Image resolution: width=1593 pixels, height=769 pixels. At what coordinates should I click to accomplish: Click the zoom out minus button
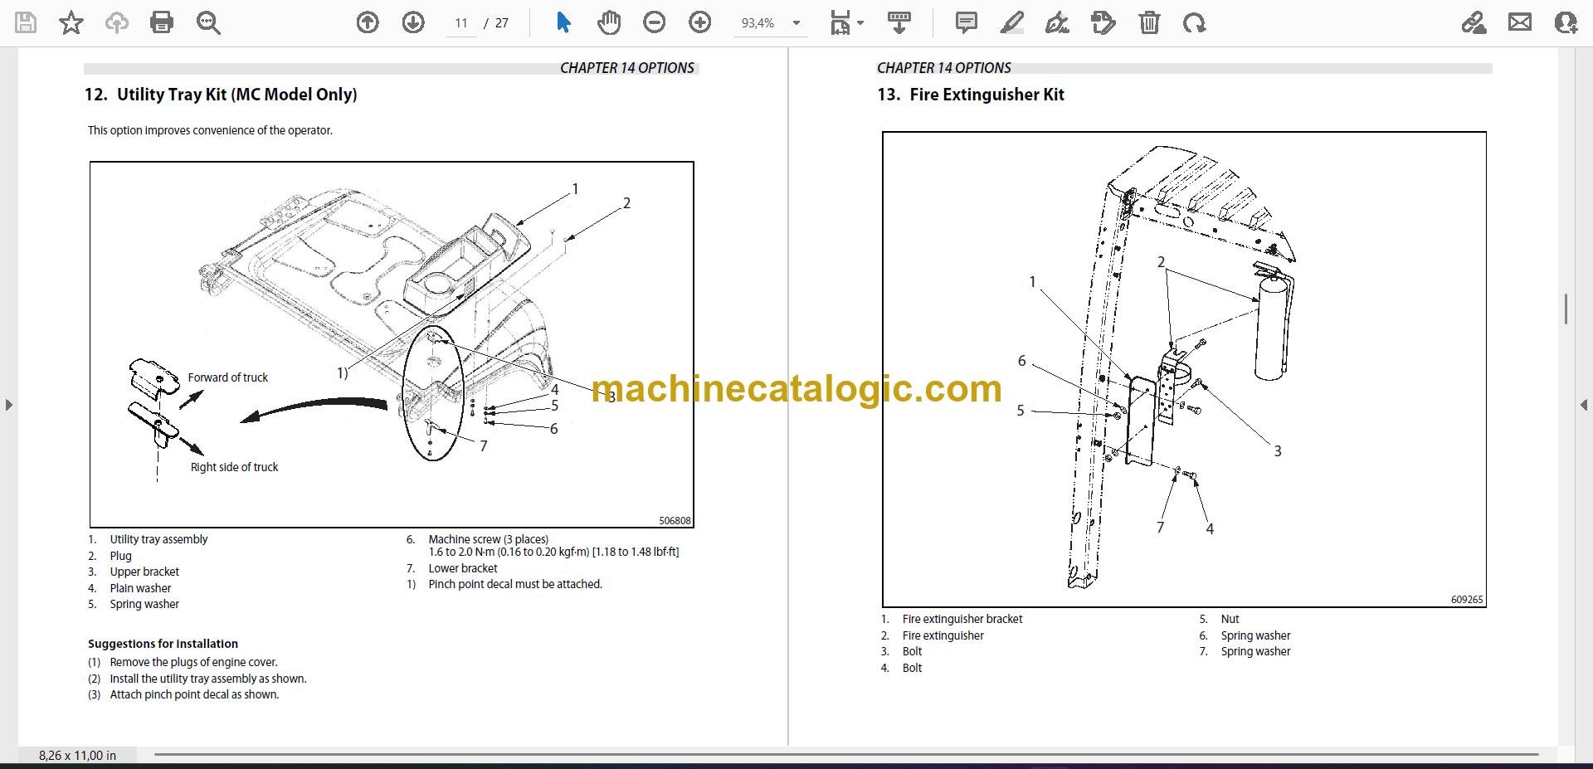click(x=655, y=22)
